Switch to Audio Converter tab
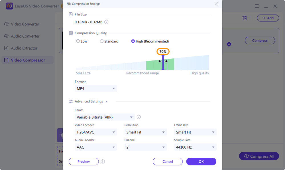The width and height of the screenshot is (285, 170). coord(25,36)
